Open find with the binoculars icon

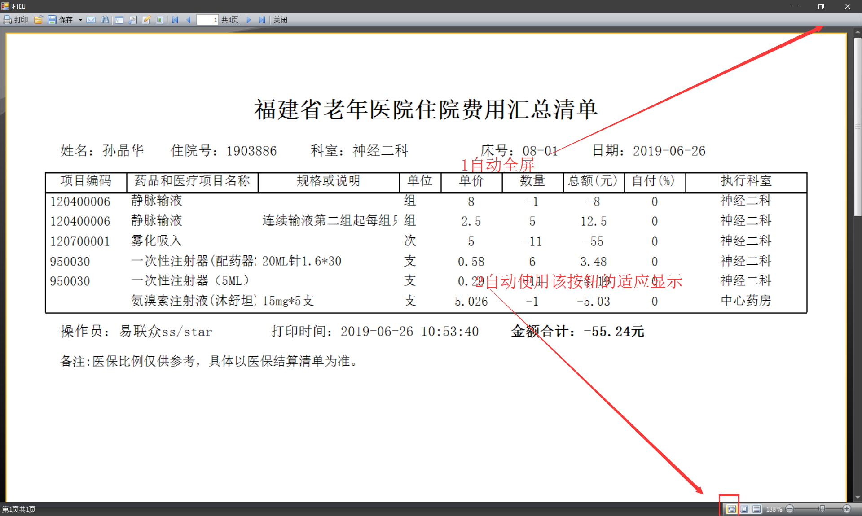pyautogui.click(x=105, y=20)
